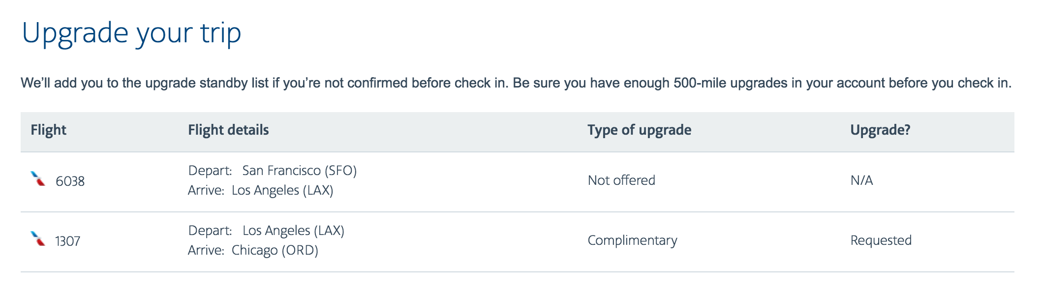Click Depart Los Angeles (LAX) text
This screenshot has height=294, width=1041.
[x=266, y=231]
